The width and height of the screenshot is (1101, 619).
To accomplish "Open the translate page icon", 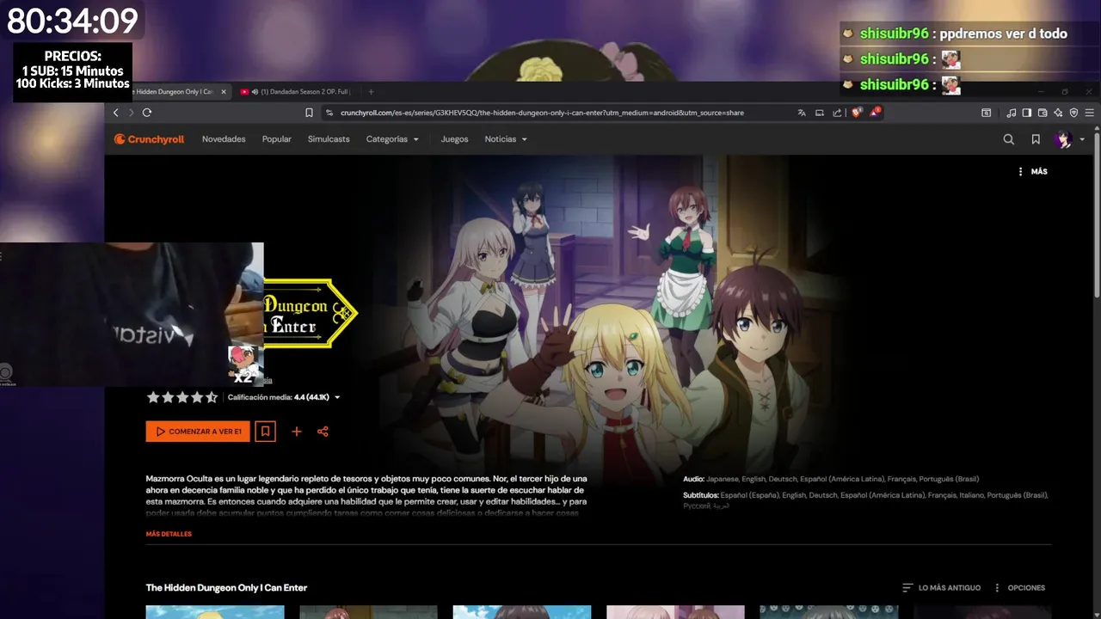I will (802, 113).
